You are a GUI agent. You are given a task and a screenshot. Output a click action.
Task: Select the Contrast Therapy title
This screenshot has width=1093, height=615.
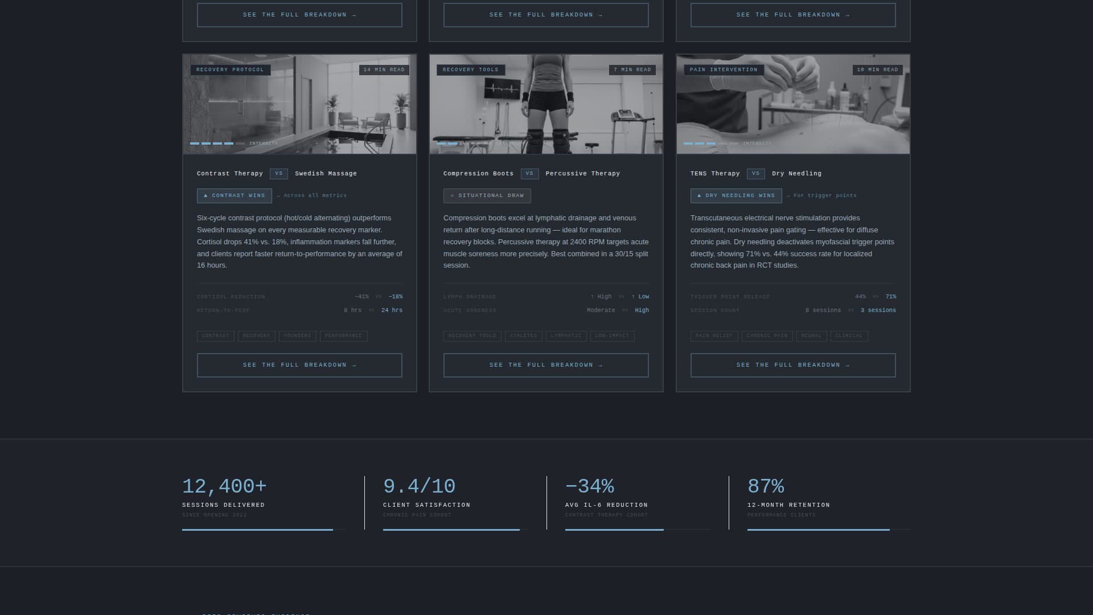(230, 174)
